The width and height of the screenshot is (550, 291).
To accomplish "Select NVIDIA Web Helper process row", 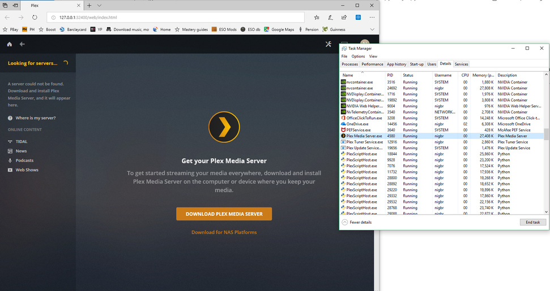I will click(x=442, y=106).
